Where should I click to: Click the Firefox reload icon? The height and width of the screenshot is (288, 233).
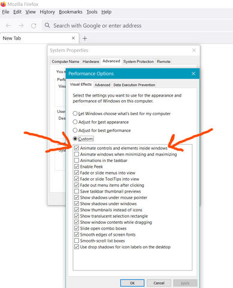pyautogui.click(x=34, y=26)
